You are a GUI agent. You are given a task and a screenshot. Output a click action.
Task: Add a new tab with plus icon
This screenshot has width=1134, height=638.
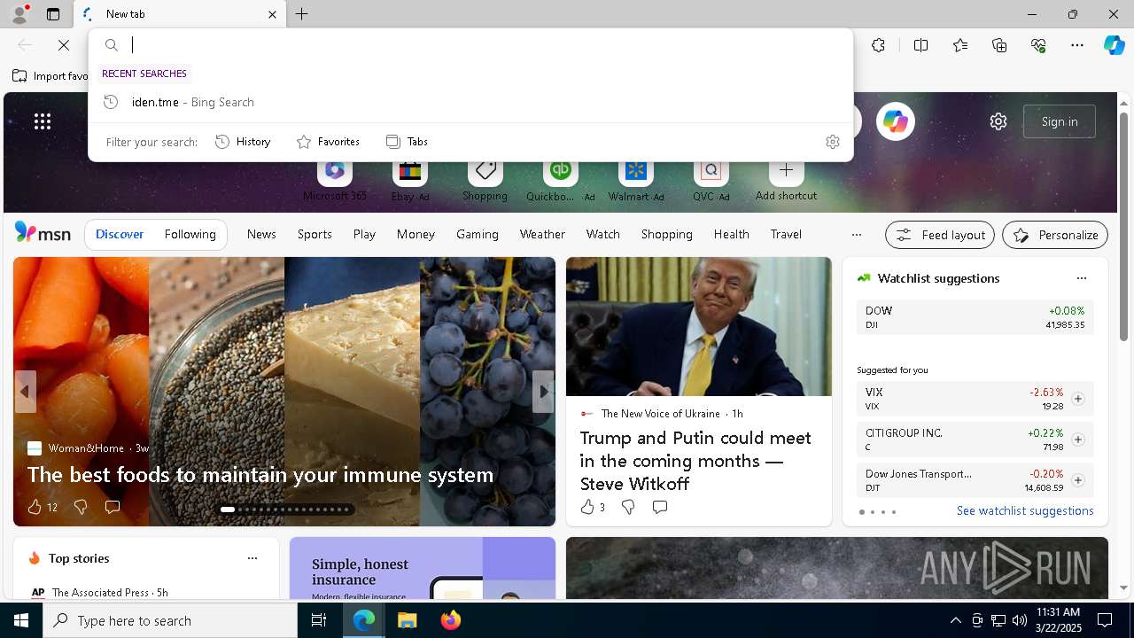coord(302,14)
